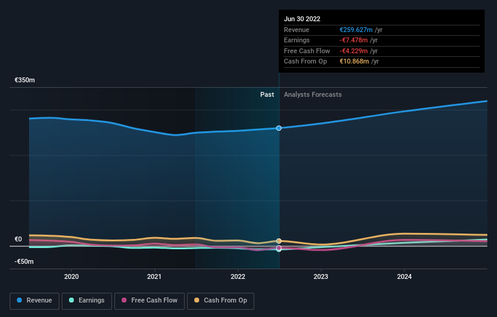Click the Earnings row label in tooltip

point(297,40)
